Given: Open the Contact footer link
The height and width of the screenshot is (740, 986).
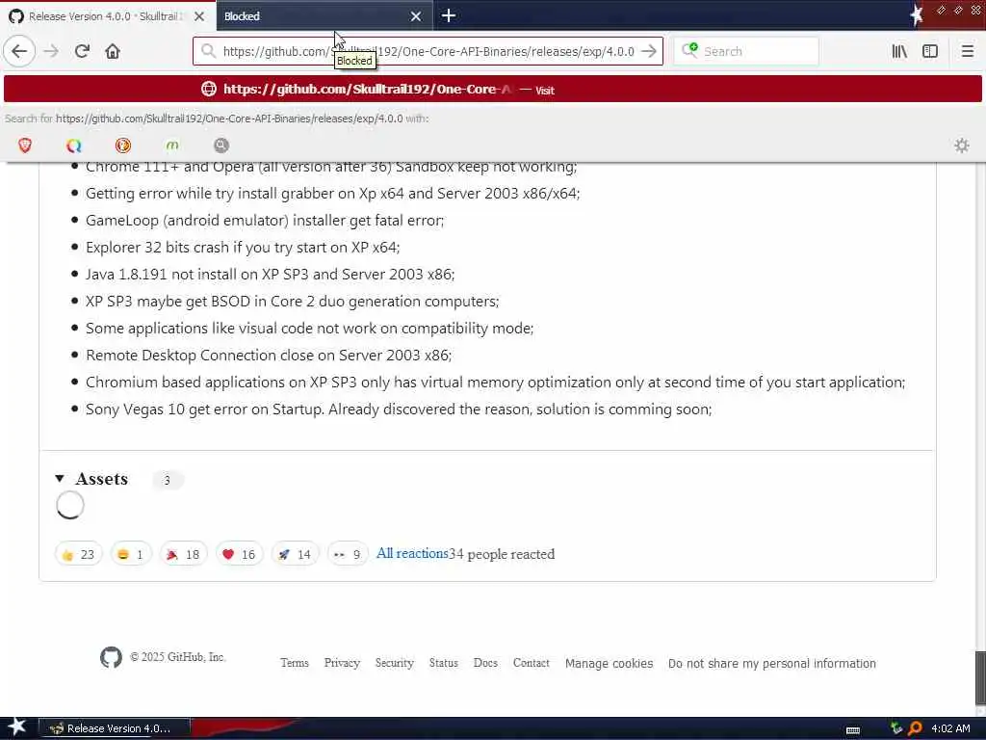Looking at the screenshot, I should (x=532, y=663).
